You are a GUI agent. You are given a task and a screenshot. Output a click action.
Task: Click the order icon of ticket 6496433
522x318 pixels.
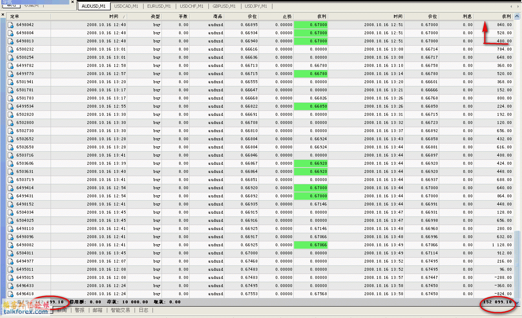pos(11,286)
